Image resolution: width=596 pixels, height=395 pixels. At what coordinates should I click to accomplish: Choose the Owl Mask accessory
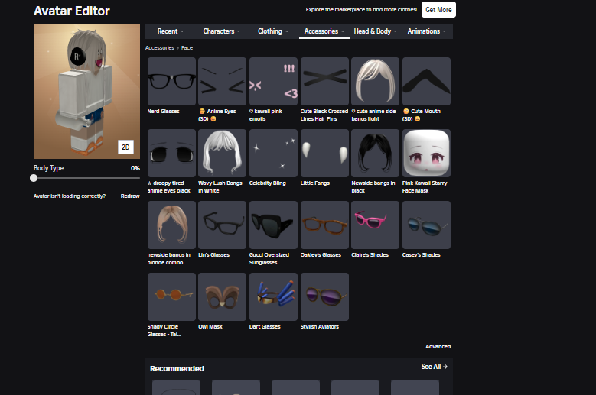pos(223,296)
